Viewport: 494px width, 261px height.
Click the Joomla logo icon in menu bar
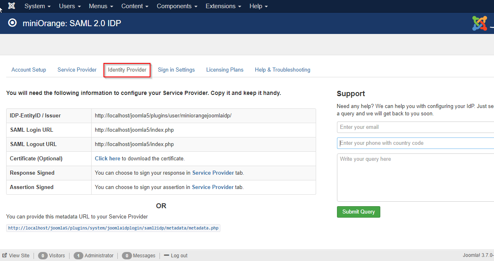(x=11, y=6)
